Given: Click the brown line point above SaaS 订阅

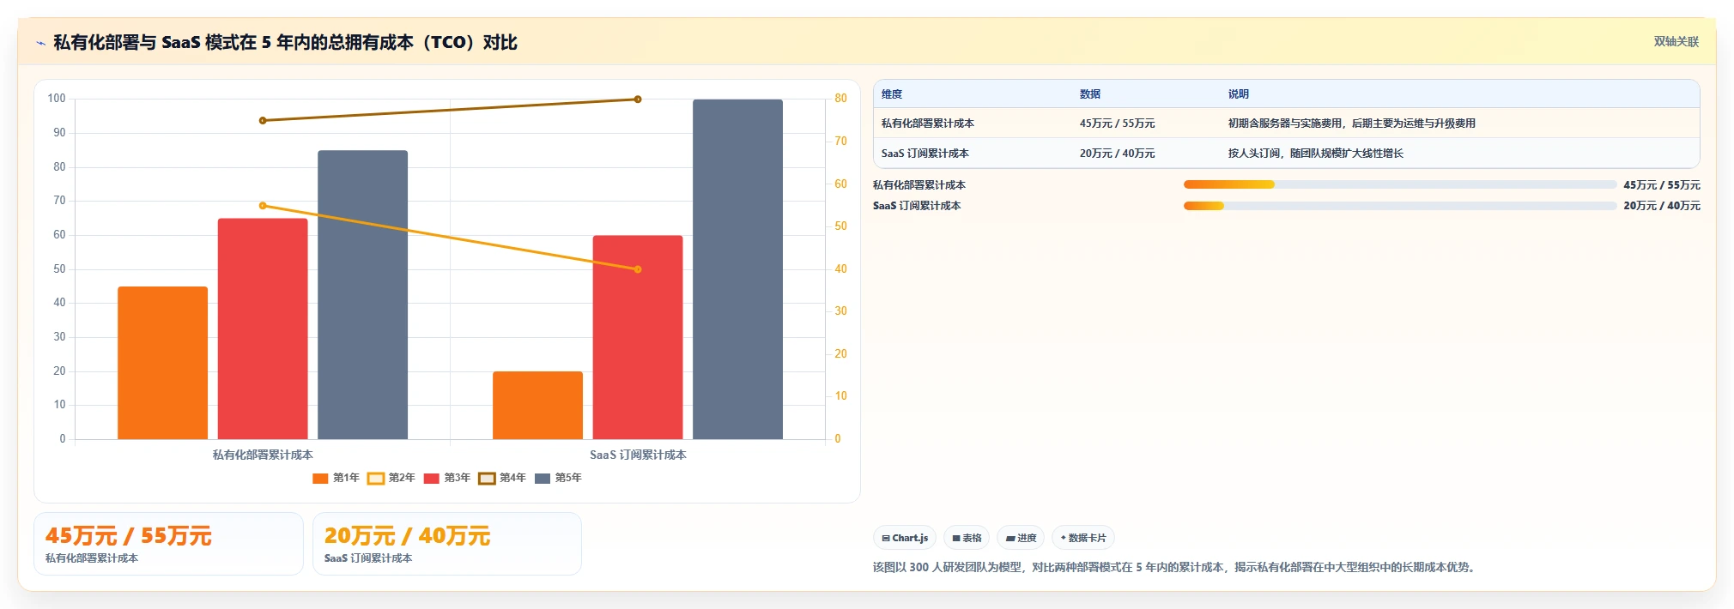Looking at the screenshot, I should click(x=638, y=99).
